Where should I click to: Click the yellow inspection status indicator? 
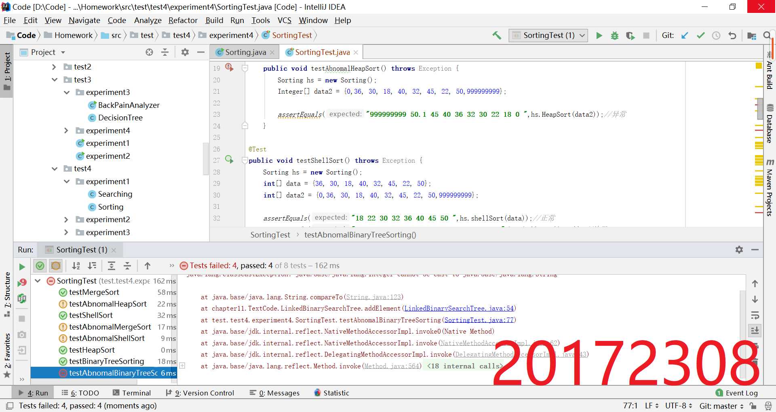pyautogui.click(x=759, y=65)
